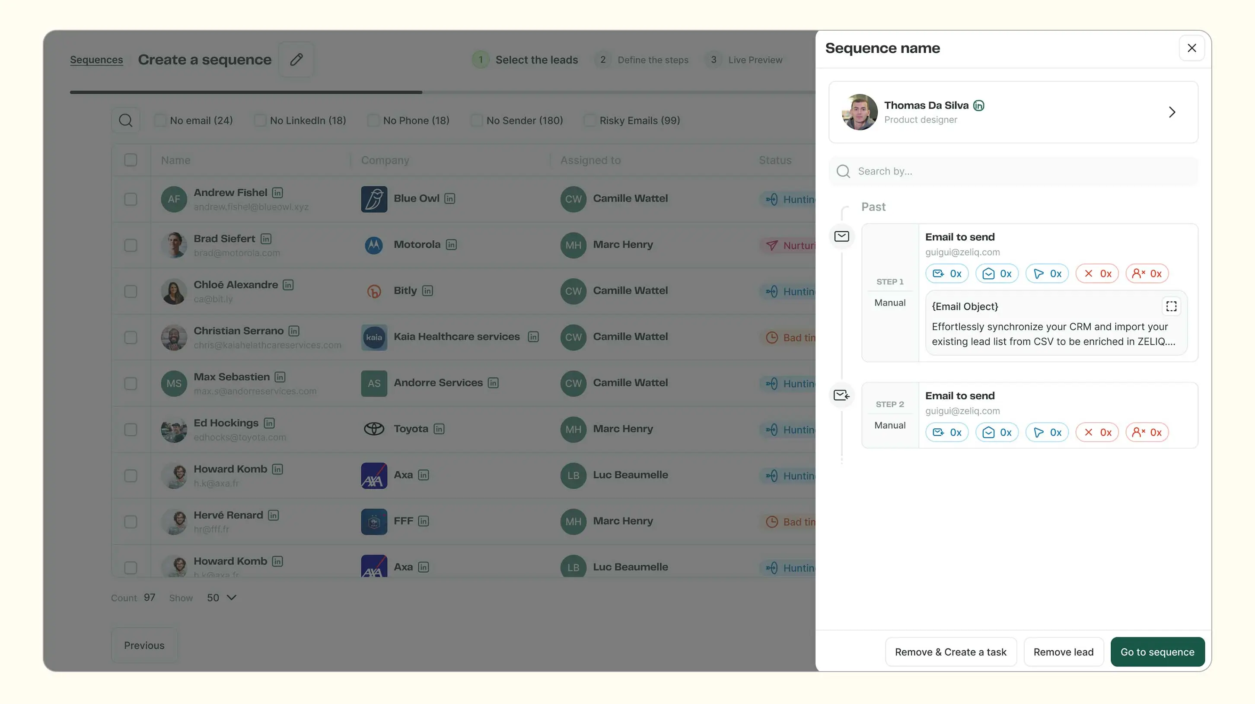Follow the Sequences breadcrumb link
This screenshot has height=704, width=1255.
96,60
